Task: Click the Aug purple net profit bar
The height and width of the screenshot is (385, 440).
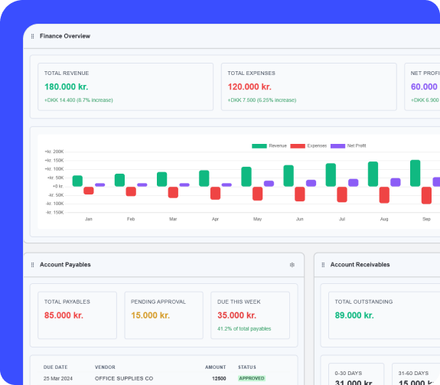Action: pyautogui.click(x=396, y=182)
